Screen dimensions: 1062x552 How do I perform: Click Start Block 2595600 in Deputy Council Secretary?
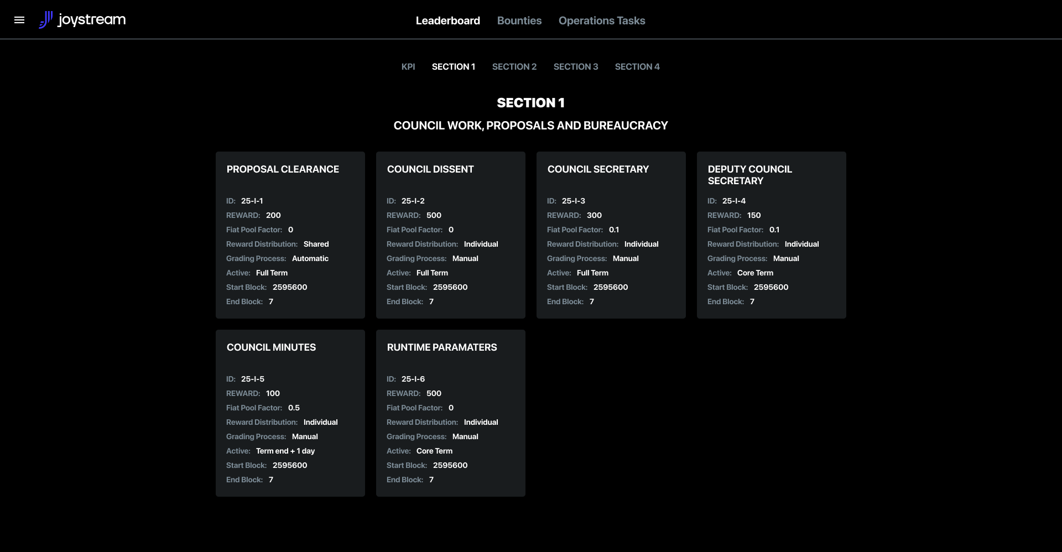coord(771,287)
